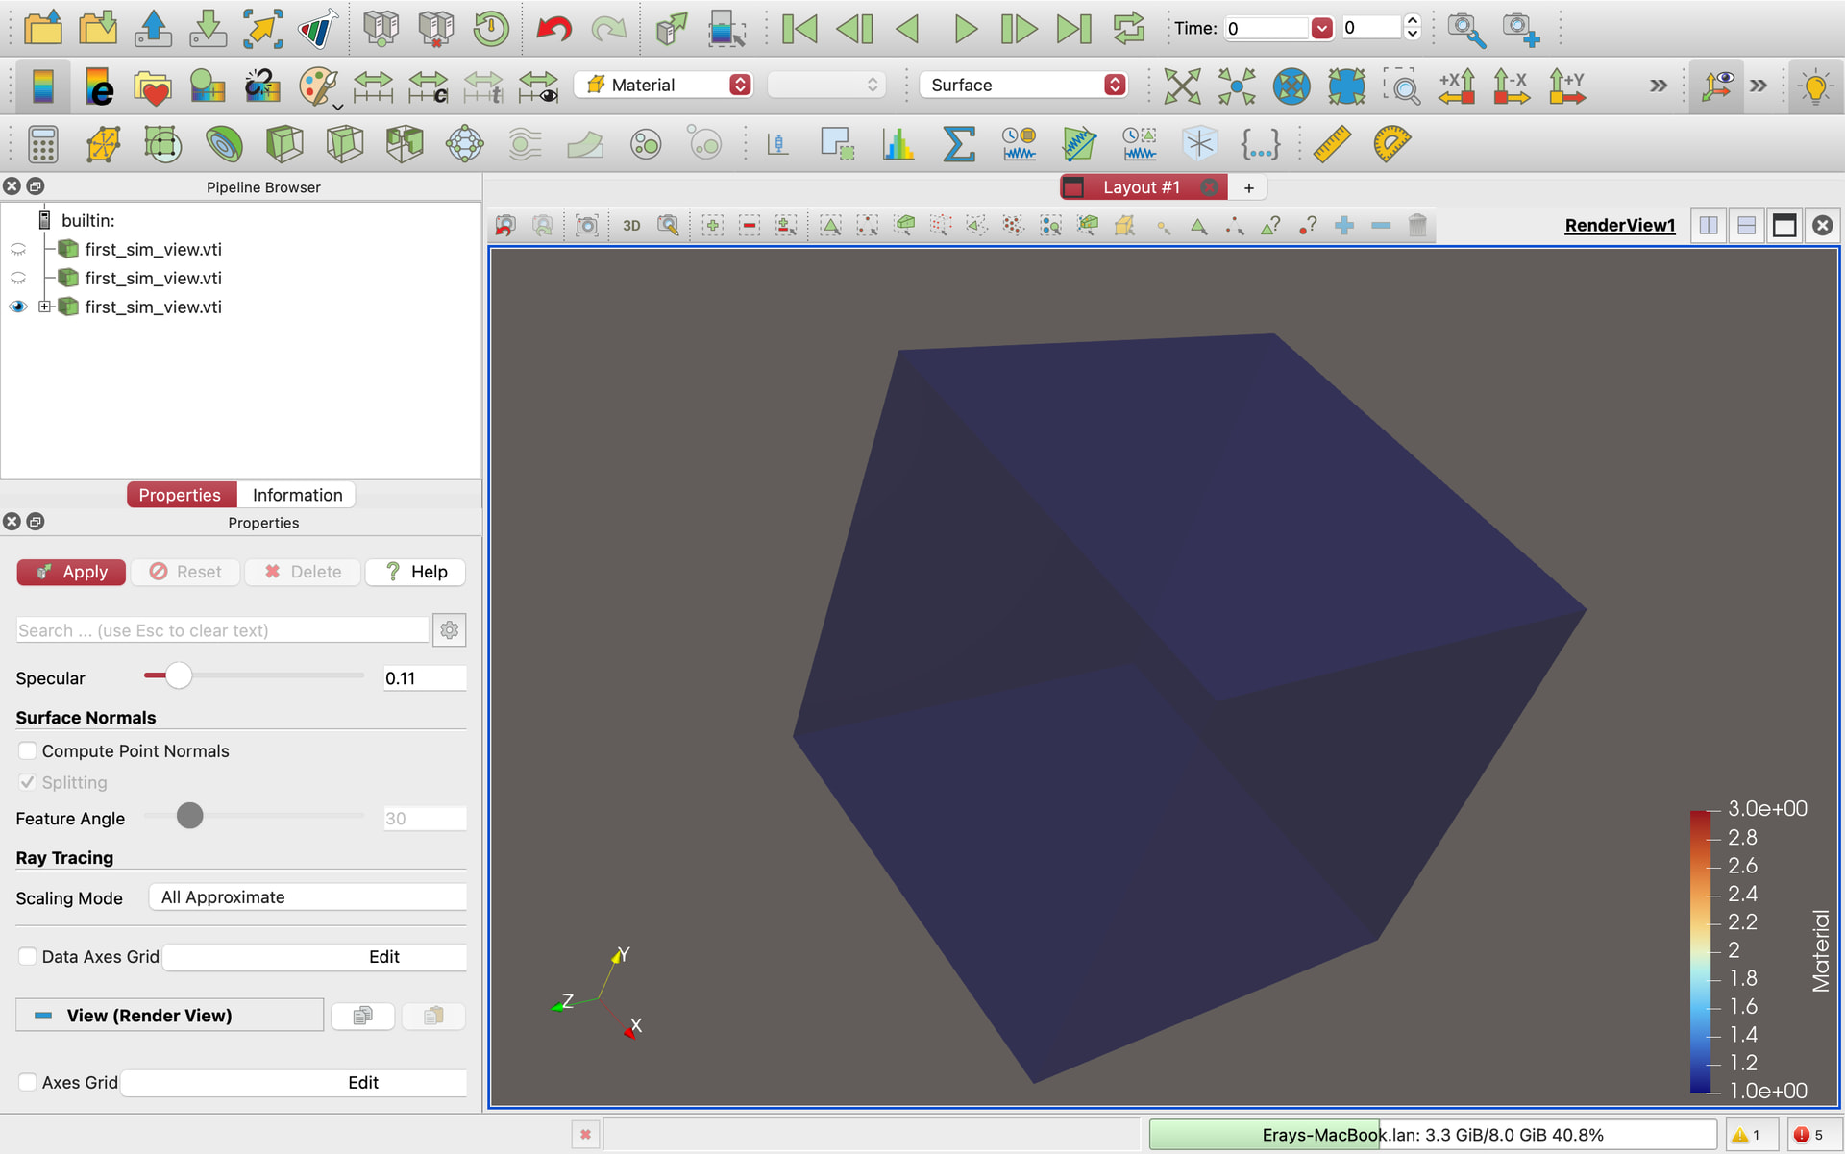This screenshot has height=1154, width=1845.
Task: Click the Capture Screenshot camera icon
Action: coord(586,226)
